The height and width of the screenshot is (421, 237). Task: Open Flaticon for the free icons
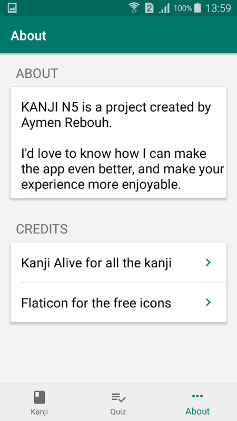click(x=118, y=302)
